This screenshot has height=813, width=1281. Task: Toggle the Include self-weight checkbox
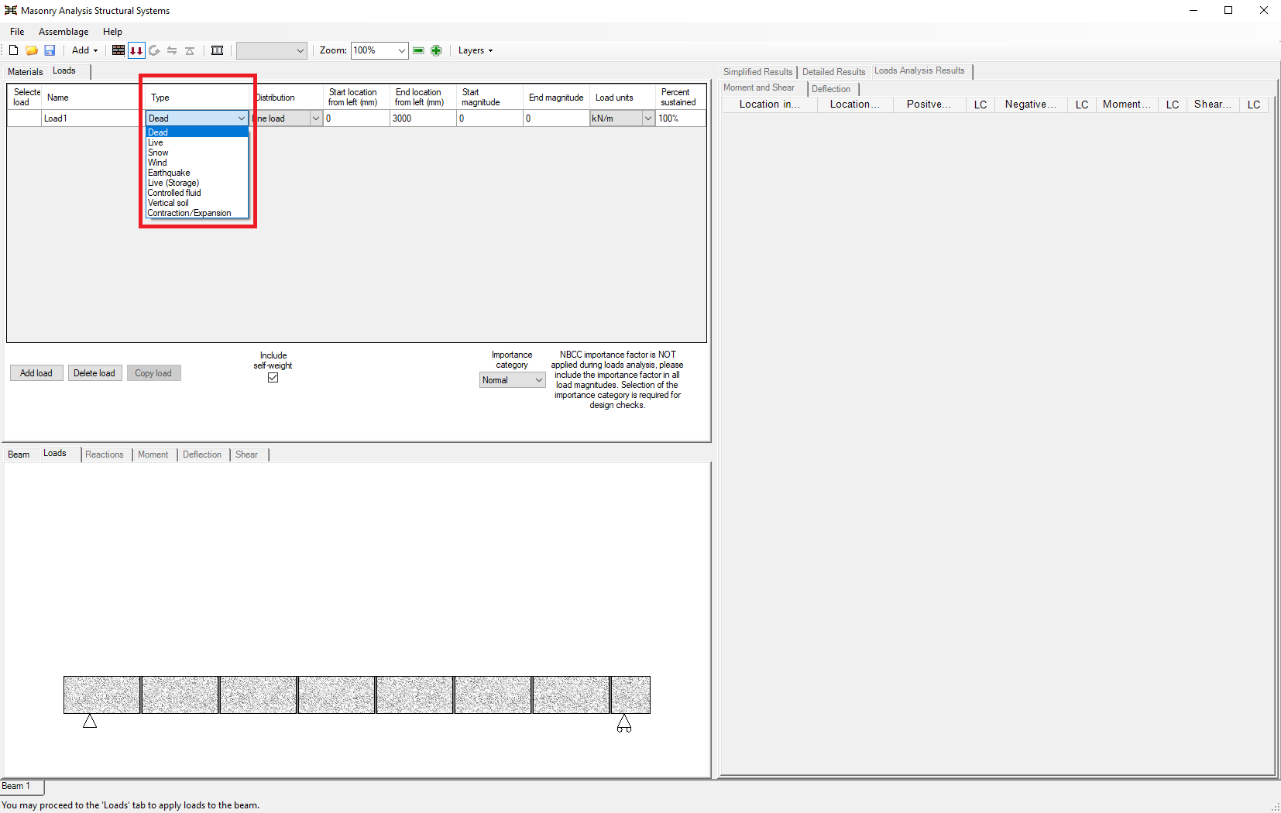pos(273,378)
